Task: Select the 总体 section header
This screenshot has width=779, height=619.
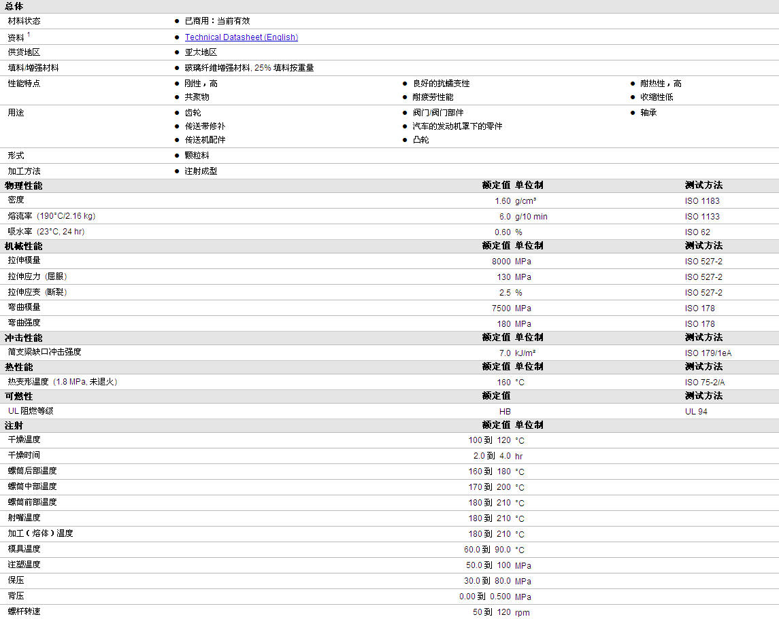Action: (x=14, y=6)
